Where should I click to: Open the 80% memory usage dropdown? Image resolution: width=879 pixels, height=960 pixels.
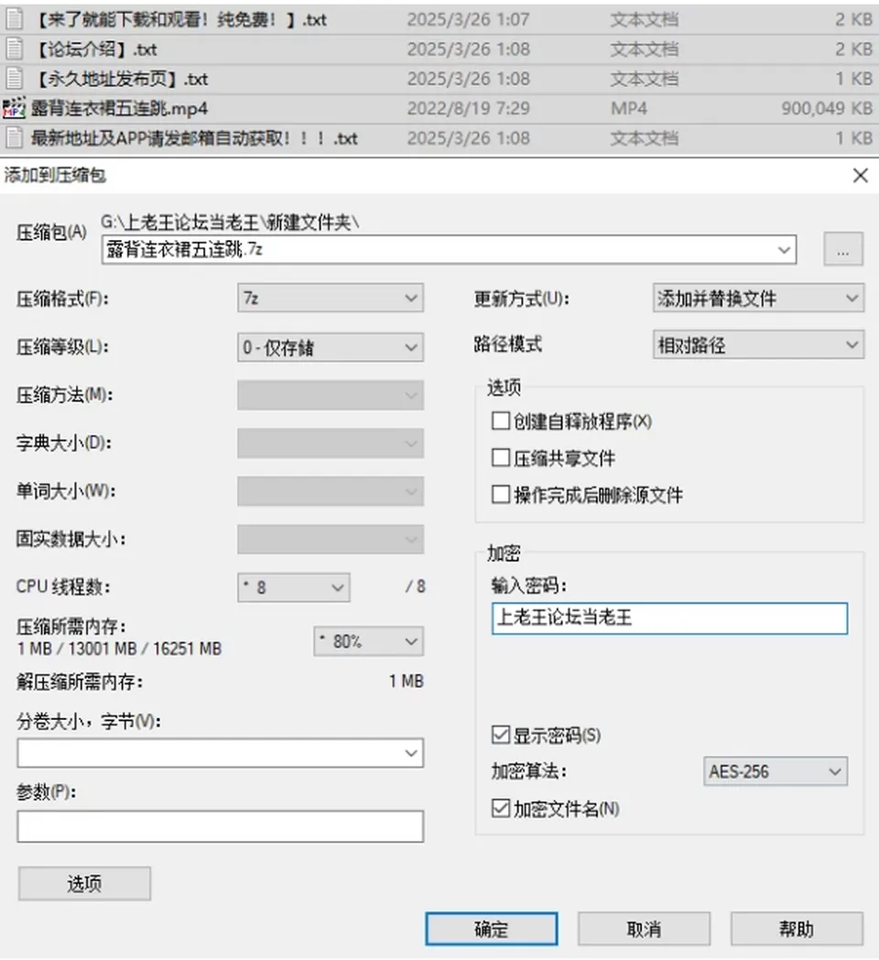(368, 641)
